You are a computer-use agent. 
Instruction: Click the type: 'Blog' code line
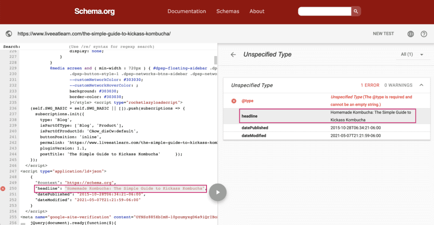(56, 120)
